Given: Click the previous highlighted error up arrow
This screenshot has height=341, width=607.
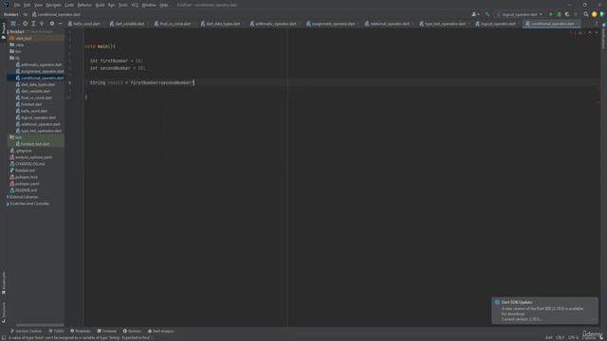Looking at the screenshot, I should tap(590, 33).
